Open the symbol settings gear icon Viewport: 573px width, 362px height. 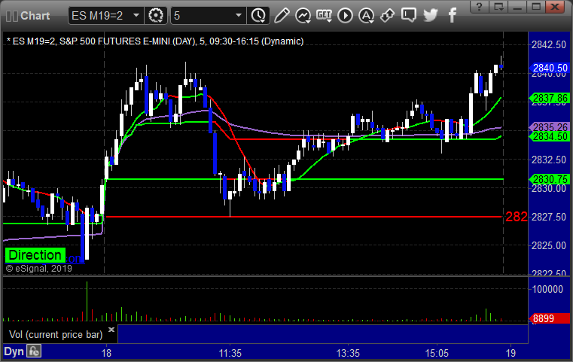[x=156, y=16]
